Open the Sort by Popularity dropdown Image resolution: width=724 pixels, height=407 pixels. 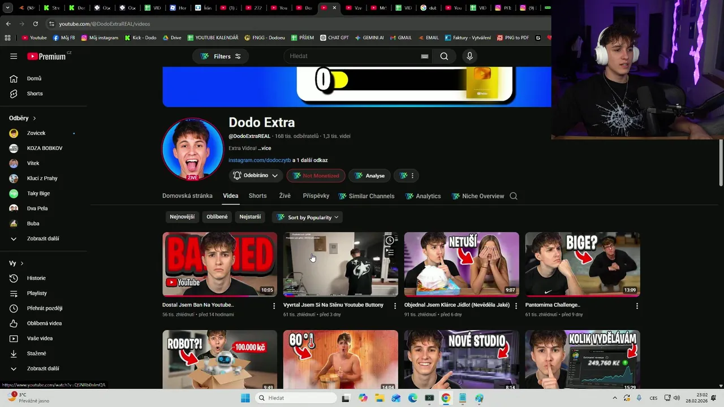tap(308, 217)
